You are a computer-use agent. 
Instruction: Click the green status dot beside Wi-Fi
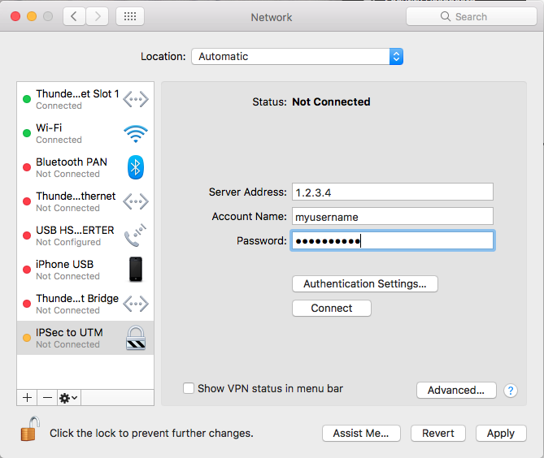(27, 133)
